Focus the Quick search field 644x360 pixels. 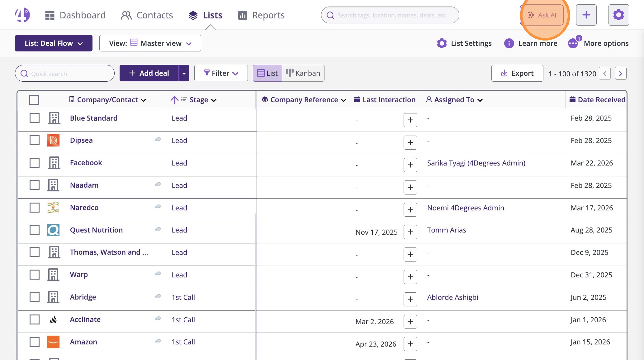65,74
